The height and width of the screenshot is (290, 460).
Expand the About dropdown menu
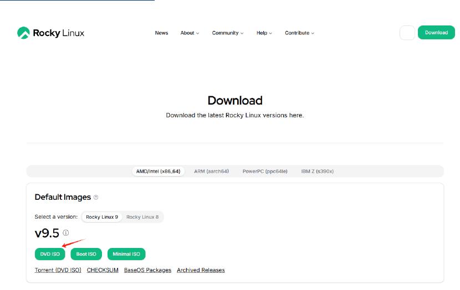tap(190, 33)
